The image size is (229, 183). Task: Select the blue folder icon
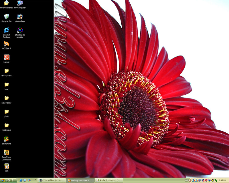(x=6, y=86)
